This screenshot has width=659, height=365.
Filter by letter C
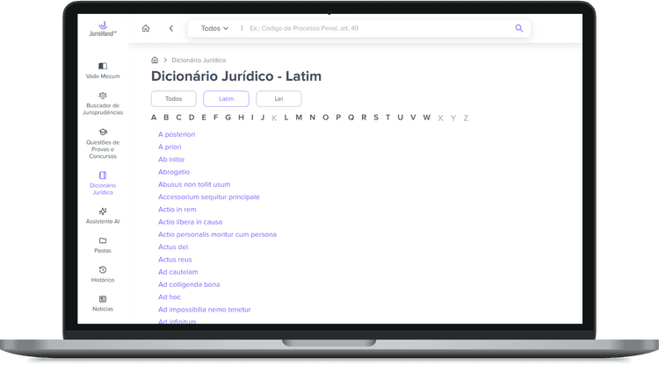coord(178,118)
